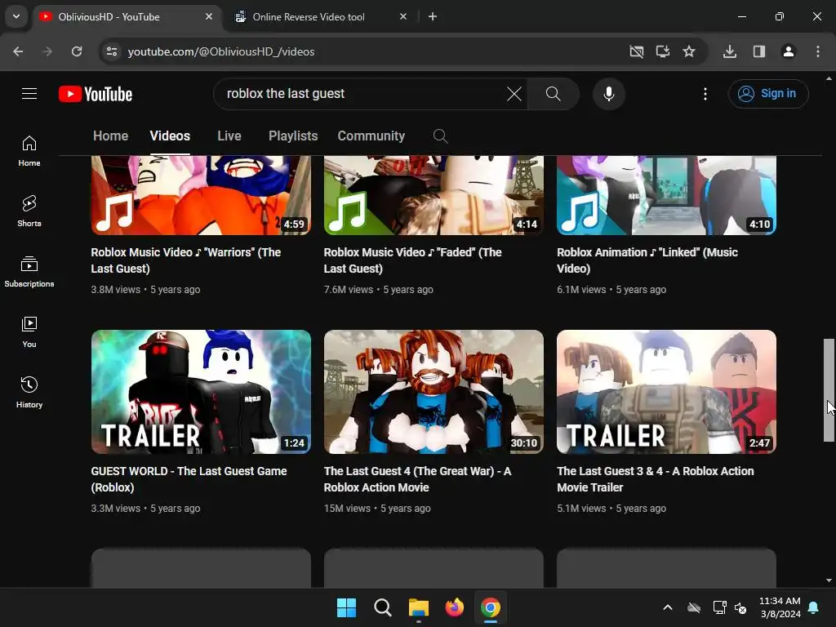Open Chrome downloads icon

(730, 51)
